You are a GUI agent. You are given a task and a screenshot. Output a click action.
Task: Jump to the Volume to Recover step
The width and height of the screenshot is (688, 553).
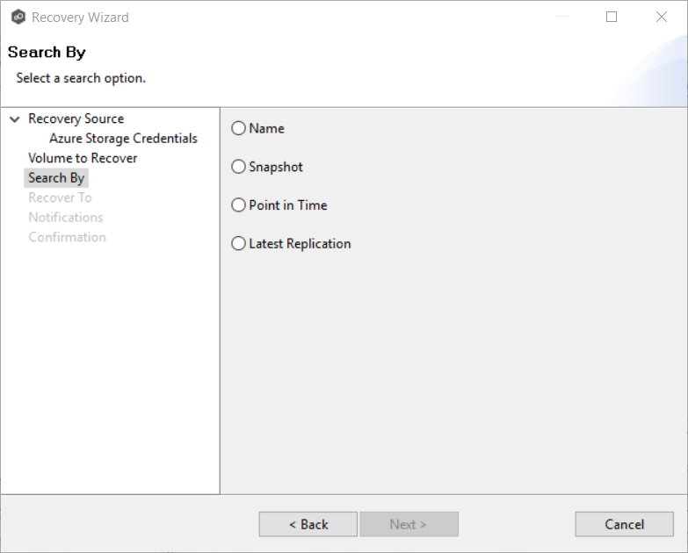pos(83,158)
